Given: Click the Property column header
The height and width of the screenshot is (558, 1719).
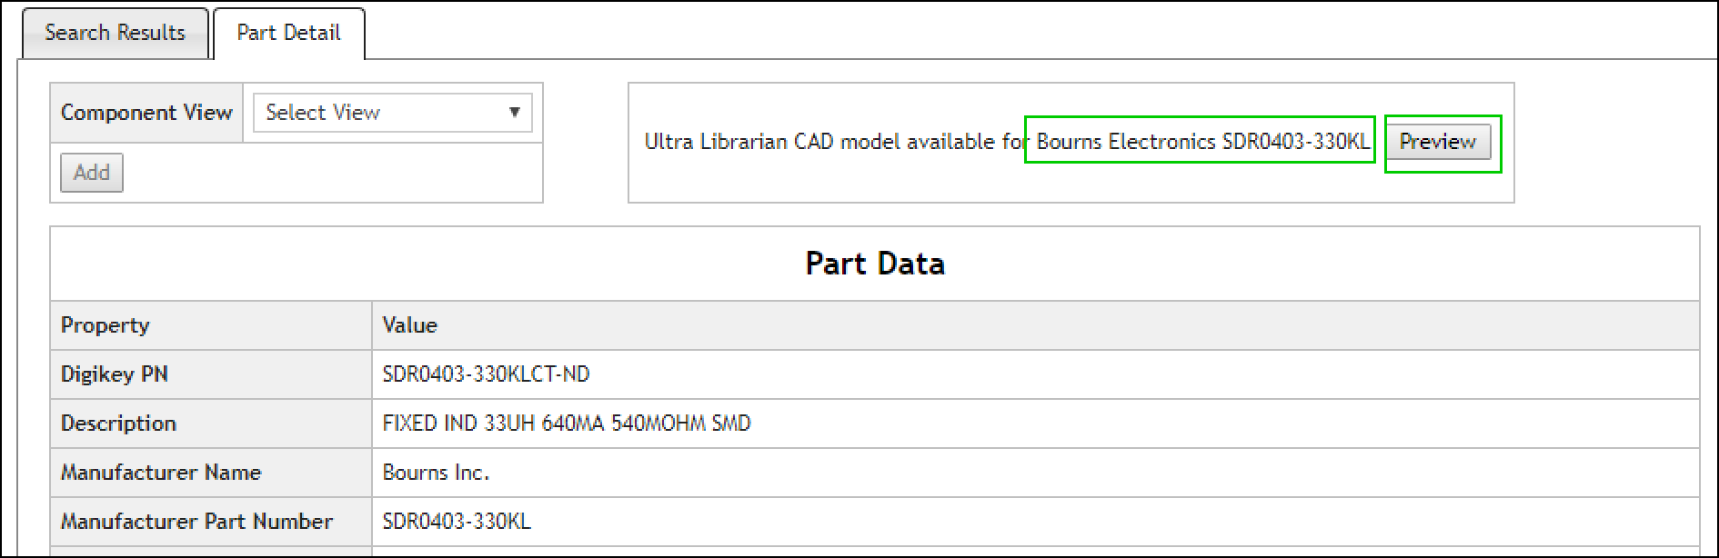Looking at the screenshot, I should tap(106, 325).
